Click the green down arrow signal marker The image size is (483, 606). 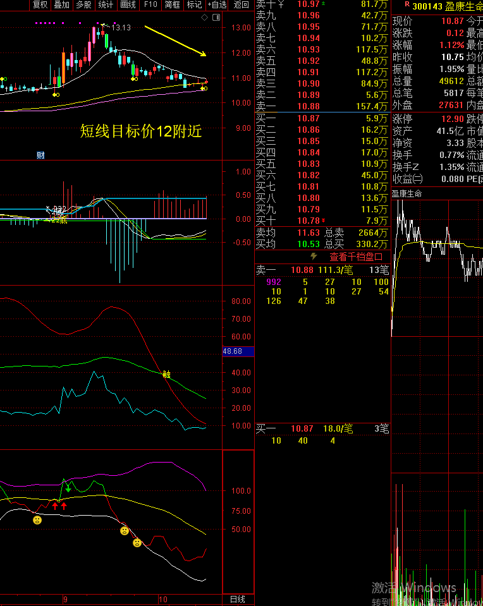pyautogui.click(x=68, y=488)
